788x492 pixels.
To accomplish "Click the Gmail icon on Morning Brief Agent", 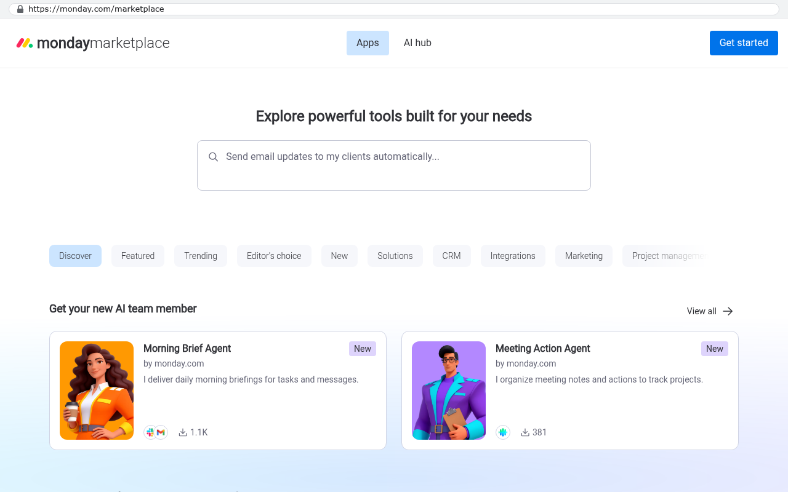I will click(161, 432).
